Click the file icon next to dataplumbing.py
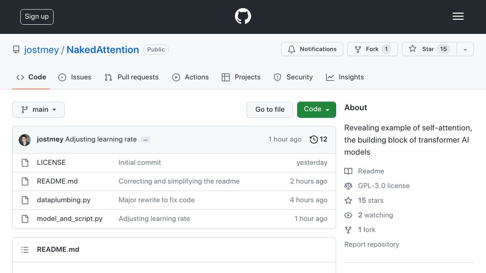This screenshot has width=486, height=273. click(x=25, y=200)
